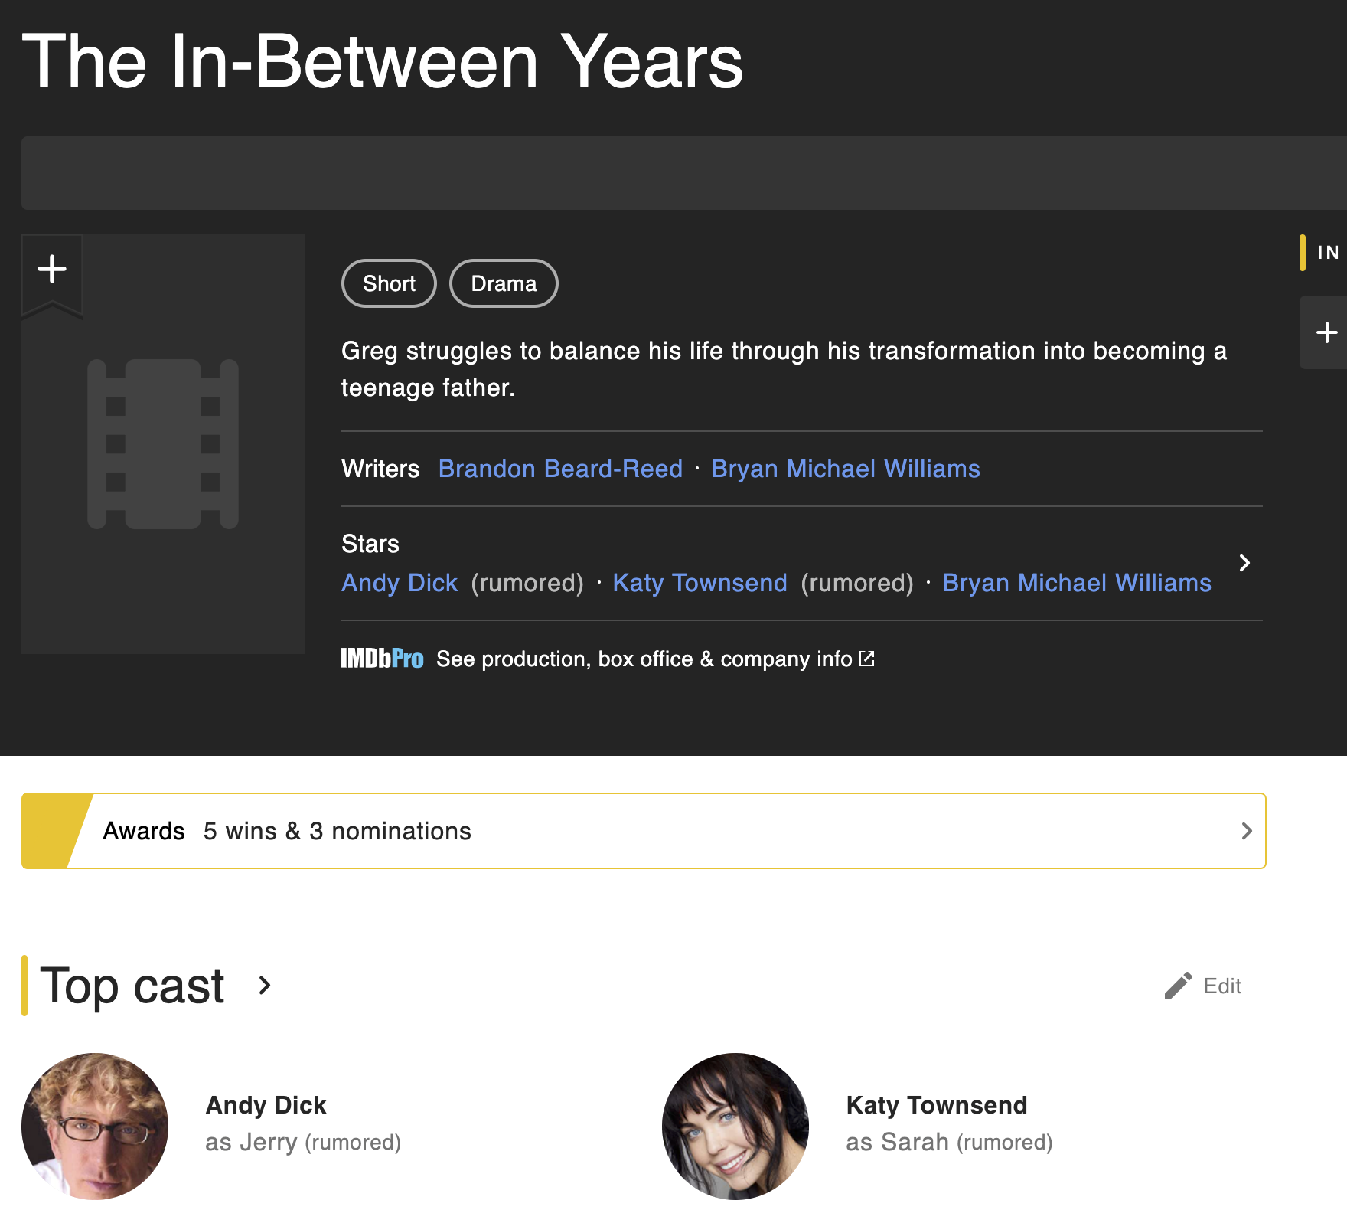Image resolution: width=1347 pixels, height=1210 pixels.
Task: Click The In-Between Years title
Action: click(x=383, y=61)
